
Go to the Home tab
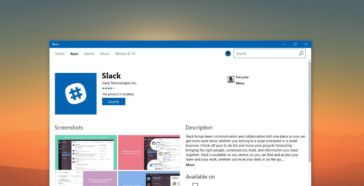[x=60, y=54]
